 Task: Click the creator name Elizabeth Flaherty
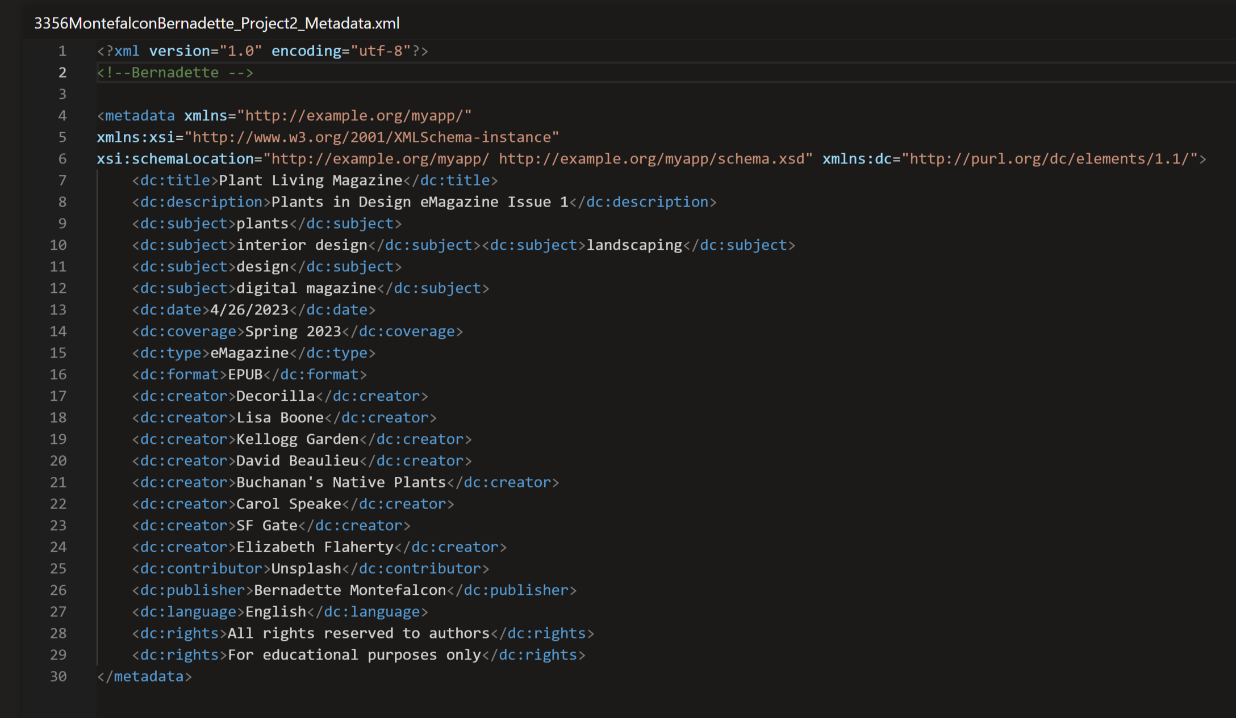point(315,547)
